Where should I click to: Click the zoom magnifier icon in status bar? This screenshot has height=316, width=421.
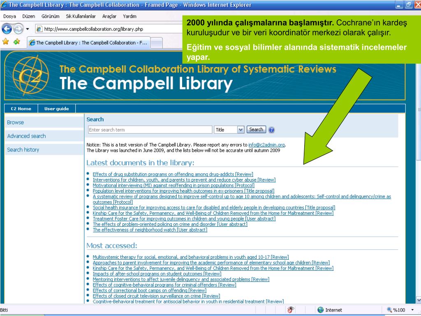pyautogui.click(x=389, y=310)
